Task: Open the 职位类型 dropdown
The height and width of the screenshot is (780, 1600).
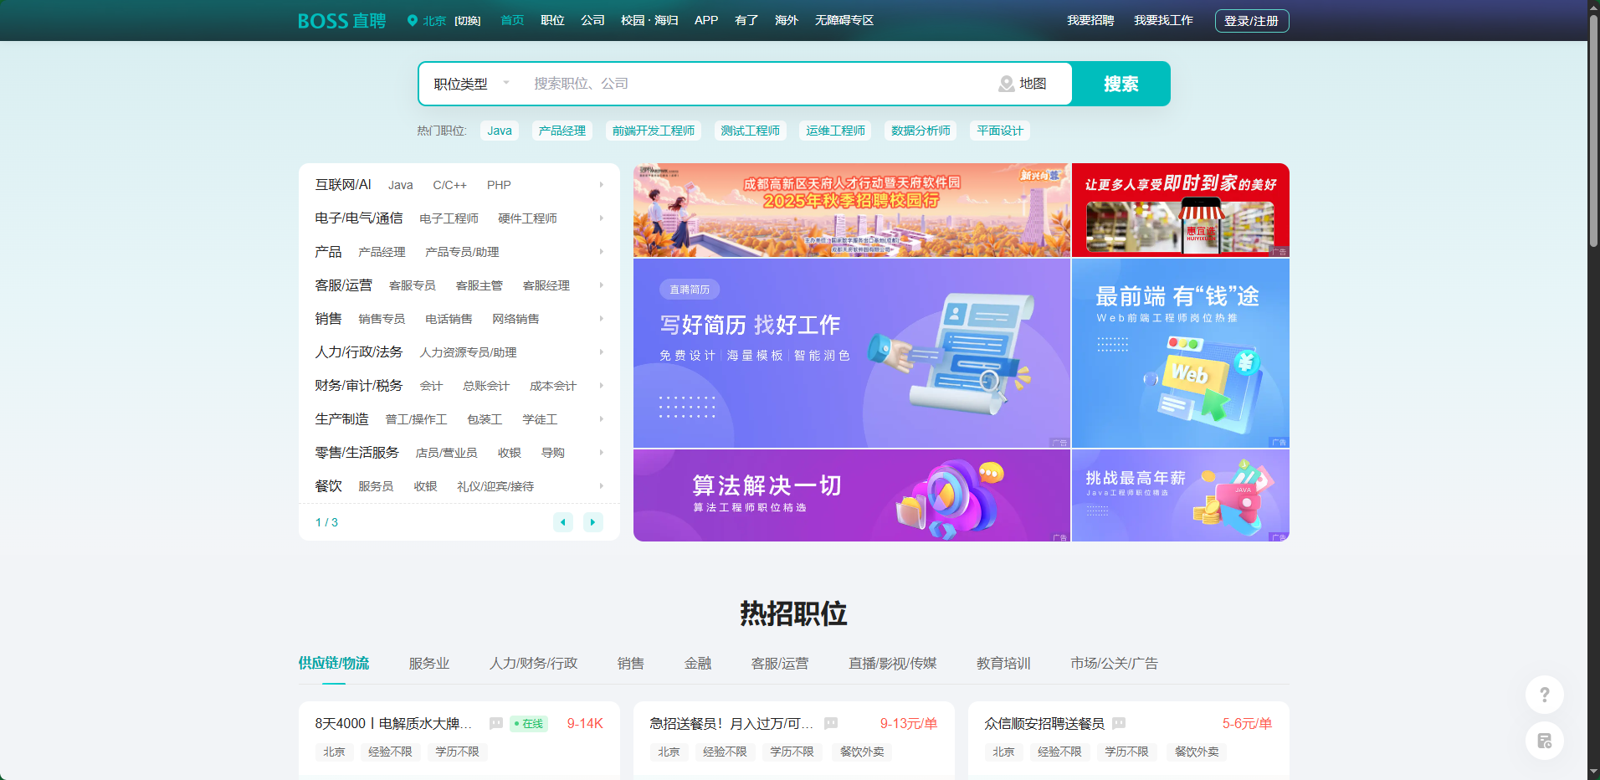Action: [471, 84]
